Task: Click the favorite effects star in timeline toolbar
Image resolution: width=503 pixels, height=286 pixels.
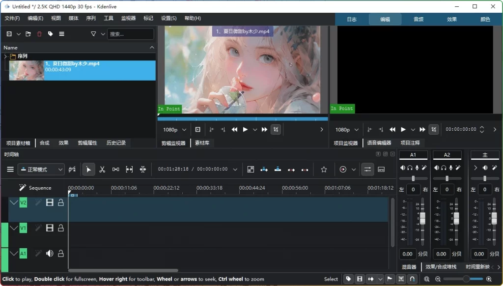Action: click(x=324, y=170)
